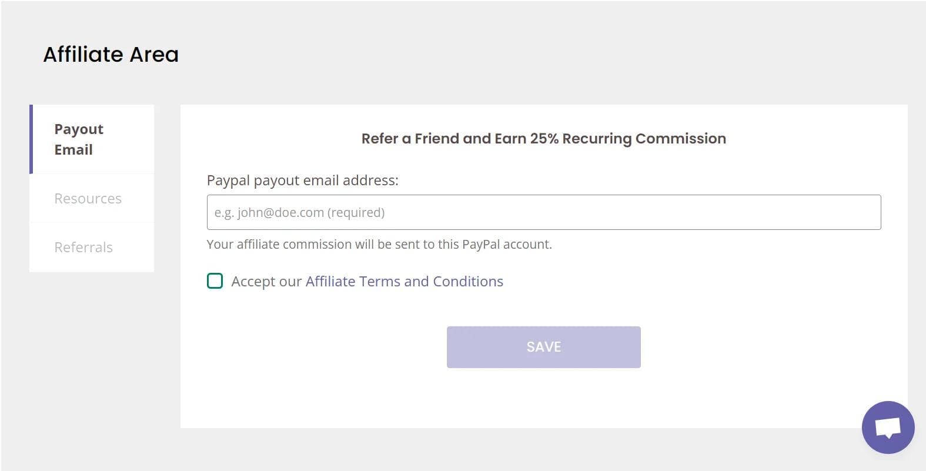Click the '25%' text in the heading

[544, 139]
